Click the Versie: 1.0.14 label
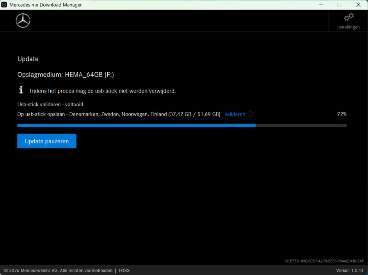 pyautogui.click(x=350, y=271)
